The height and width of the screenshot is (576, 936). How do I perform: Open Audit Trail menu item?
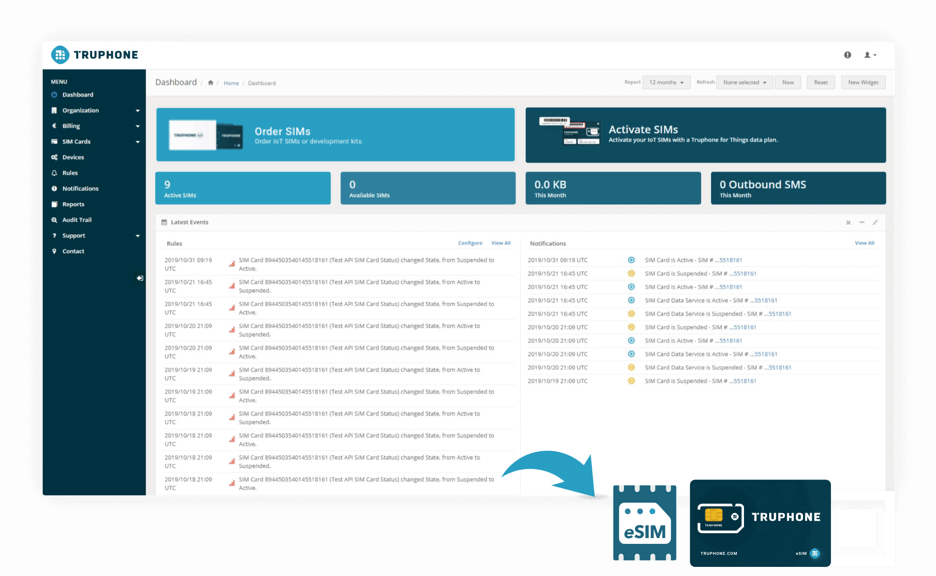77,220
